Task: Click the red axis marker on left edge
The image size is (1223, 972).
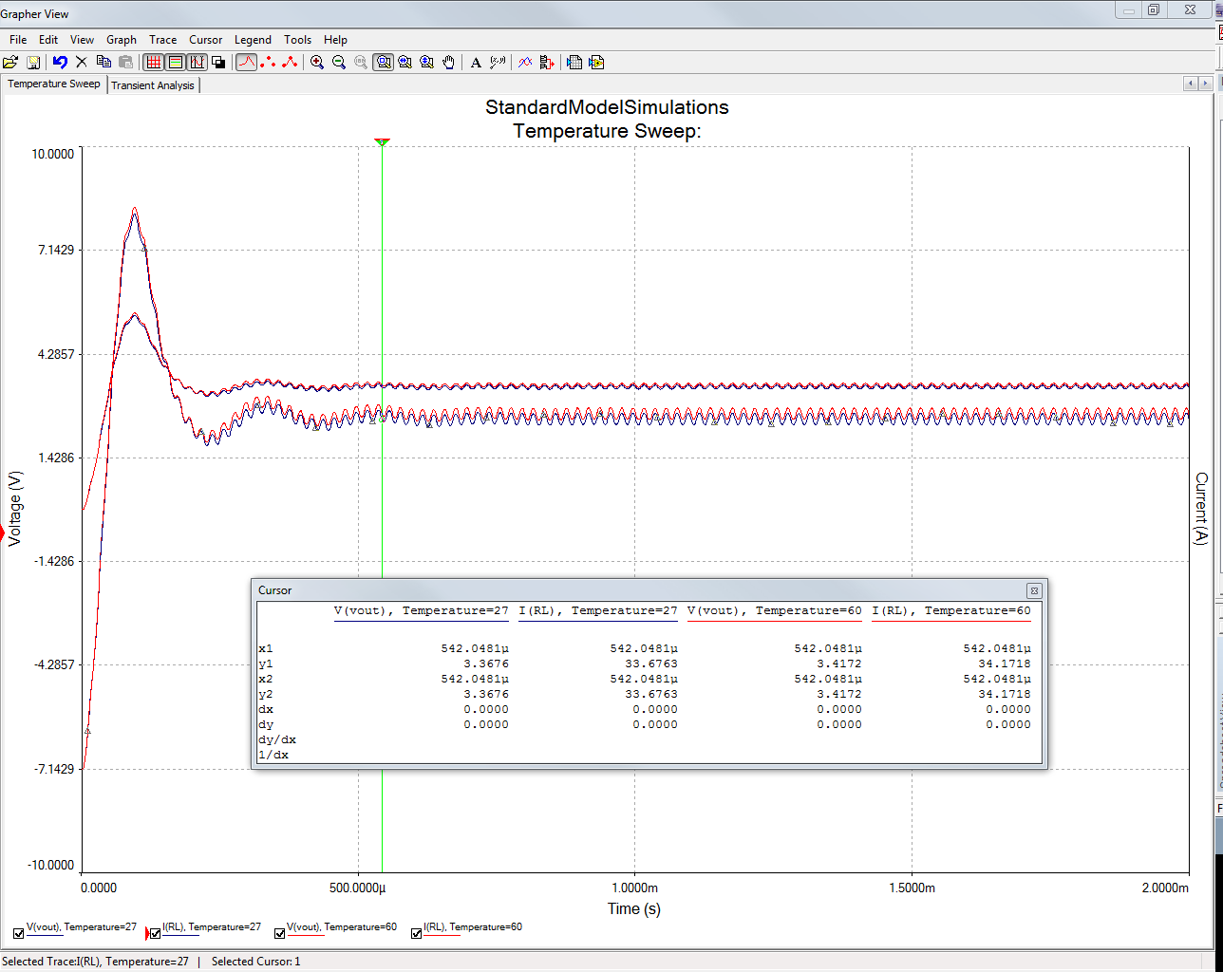Action: click(3, 535)
